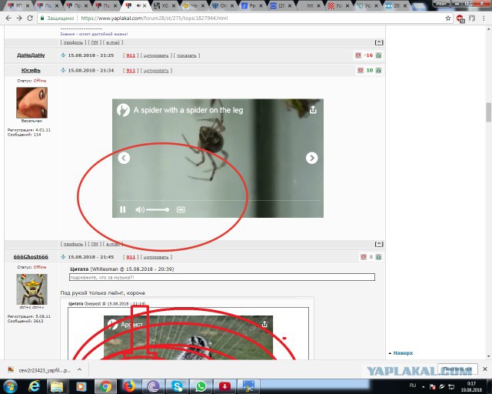The image size is (492, 394).
Task: Upvote the Юсифь post rated 10
Action: pos(378,70)
